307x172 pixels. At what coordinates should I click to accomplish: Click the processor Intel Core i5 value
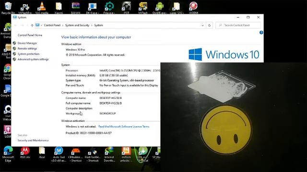[130, 70]
